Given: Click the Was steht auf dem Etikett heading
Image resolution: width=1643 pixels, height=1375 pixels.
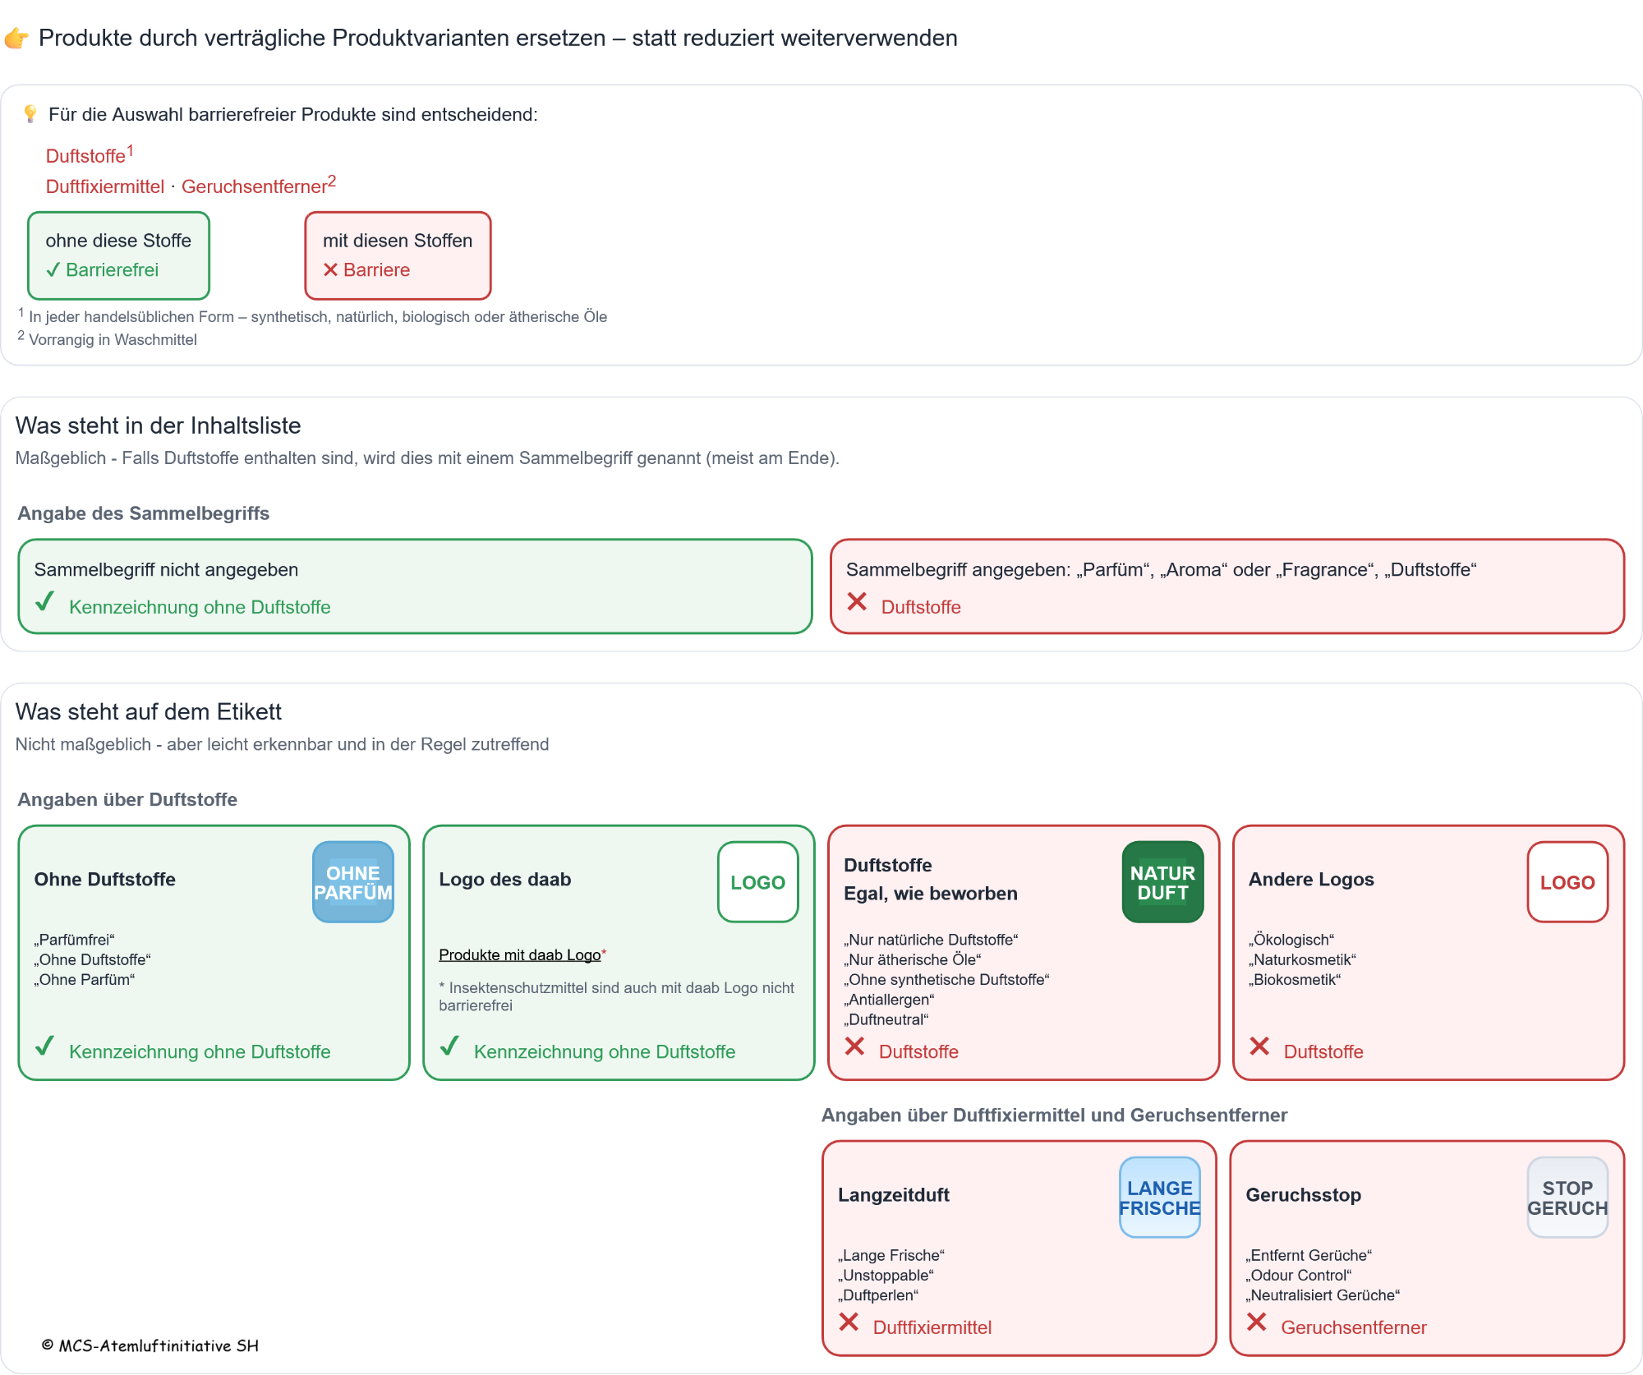Looking at the screenshot, I should tap(148, 711).
